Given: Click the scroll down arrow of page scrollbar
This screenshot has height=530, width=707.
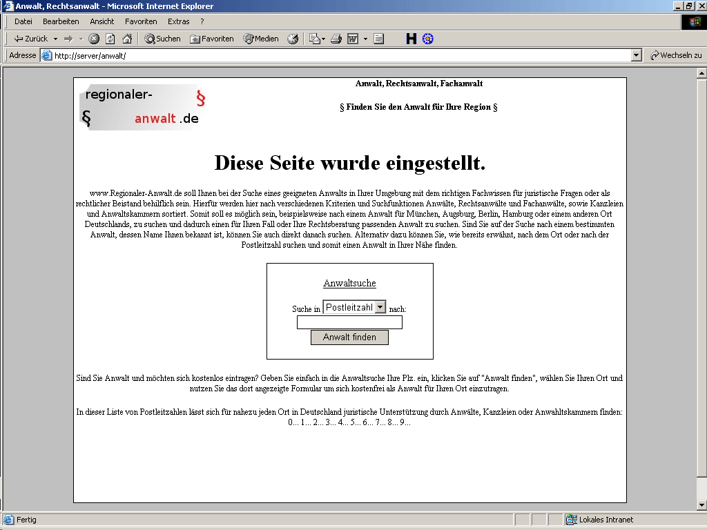Looking at the screenshot, I should coord(701,505).
